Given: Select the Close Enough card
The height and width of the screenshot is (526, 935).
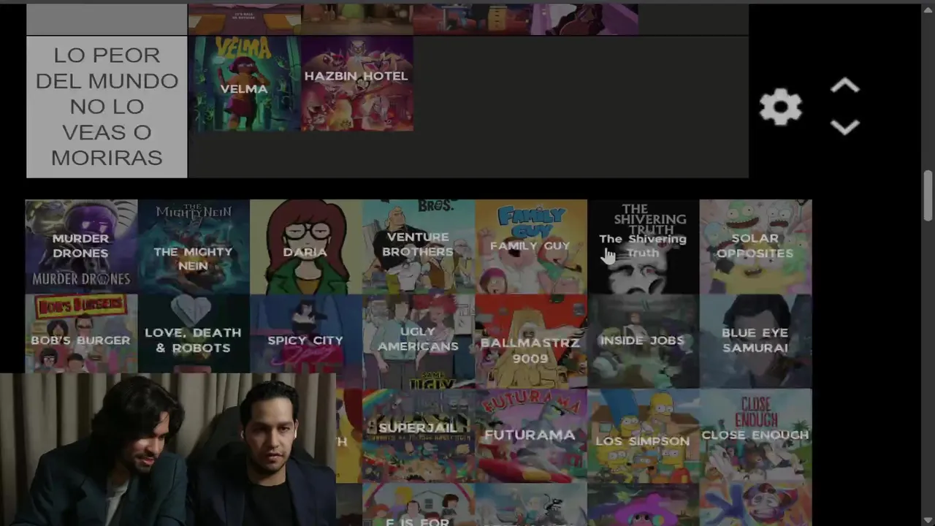Looking at the screenshot, I should [755, 435].
